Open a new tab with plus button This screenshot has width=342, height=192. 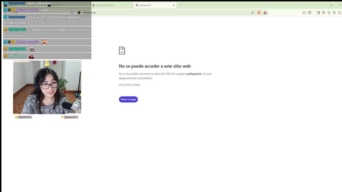(180, 5)
